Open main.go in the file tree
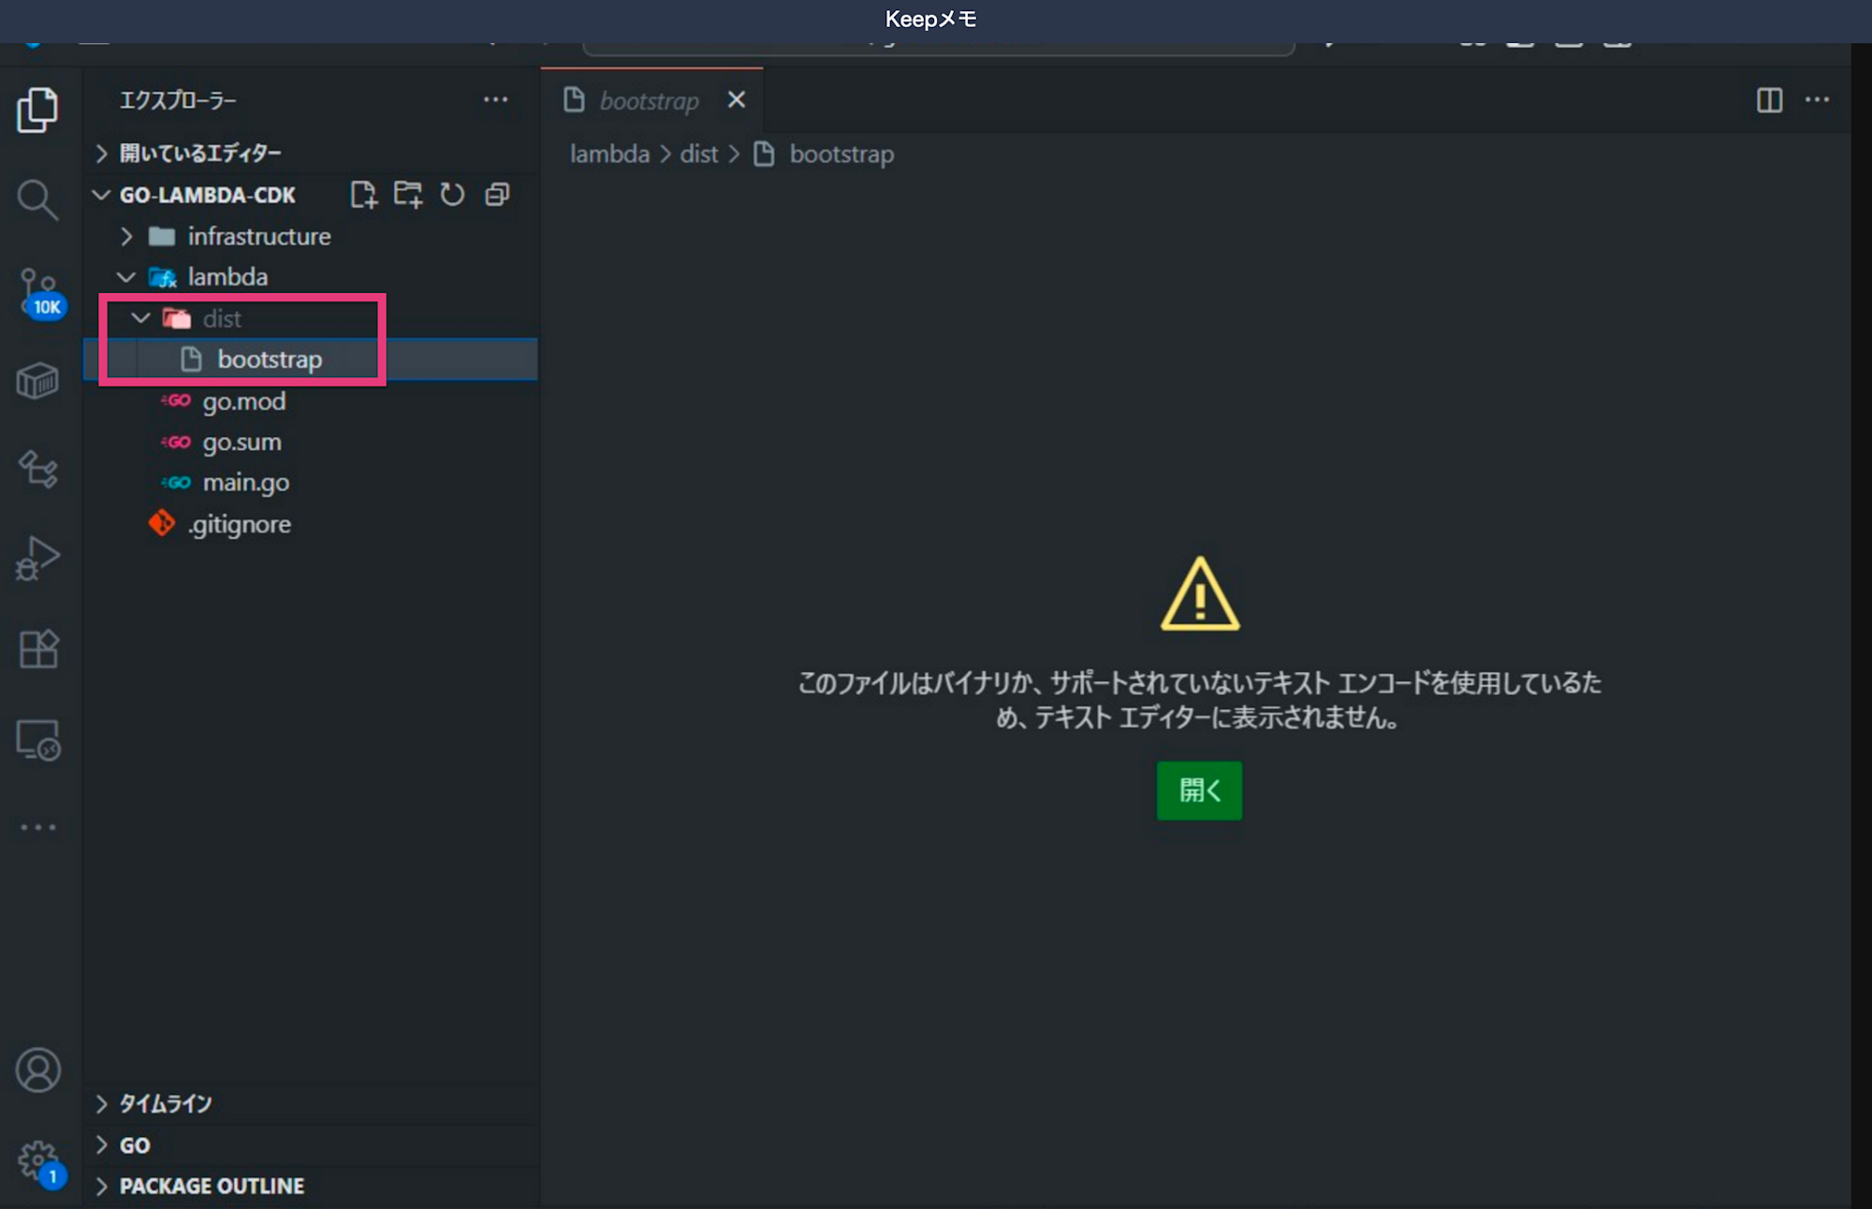Screen dimensions: 1872x1209 [x=245, y=483]
